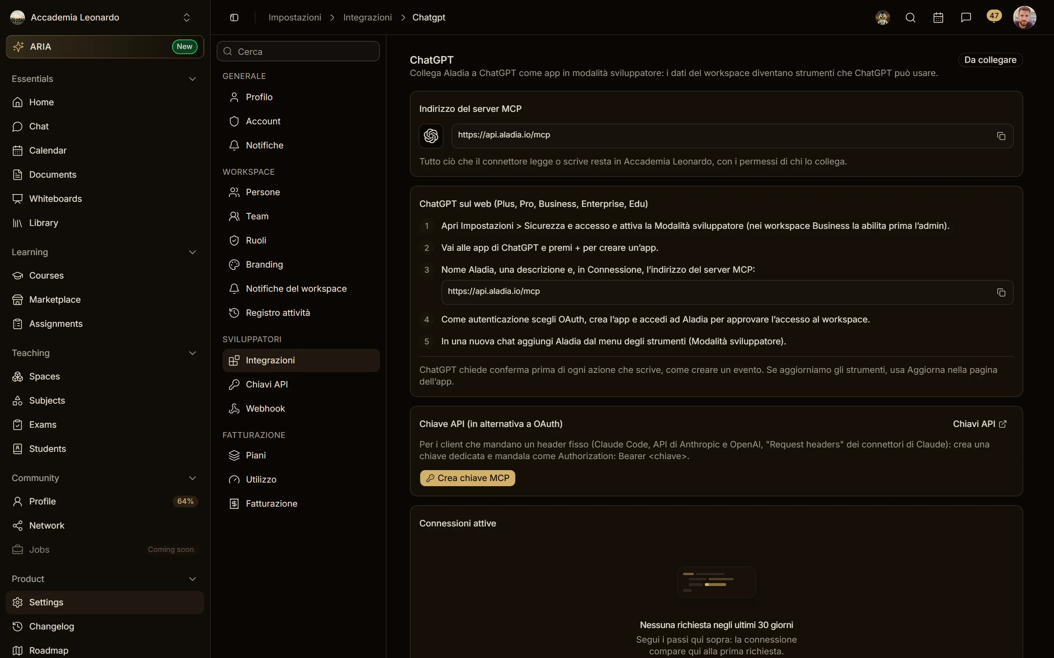Open Network under Community
Screen dimensions: 1054x658
(105, 525)
